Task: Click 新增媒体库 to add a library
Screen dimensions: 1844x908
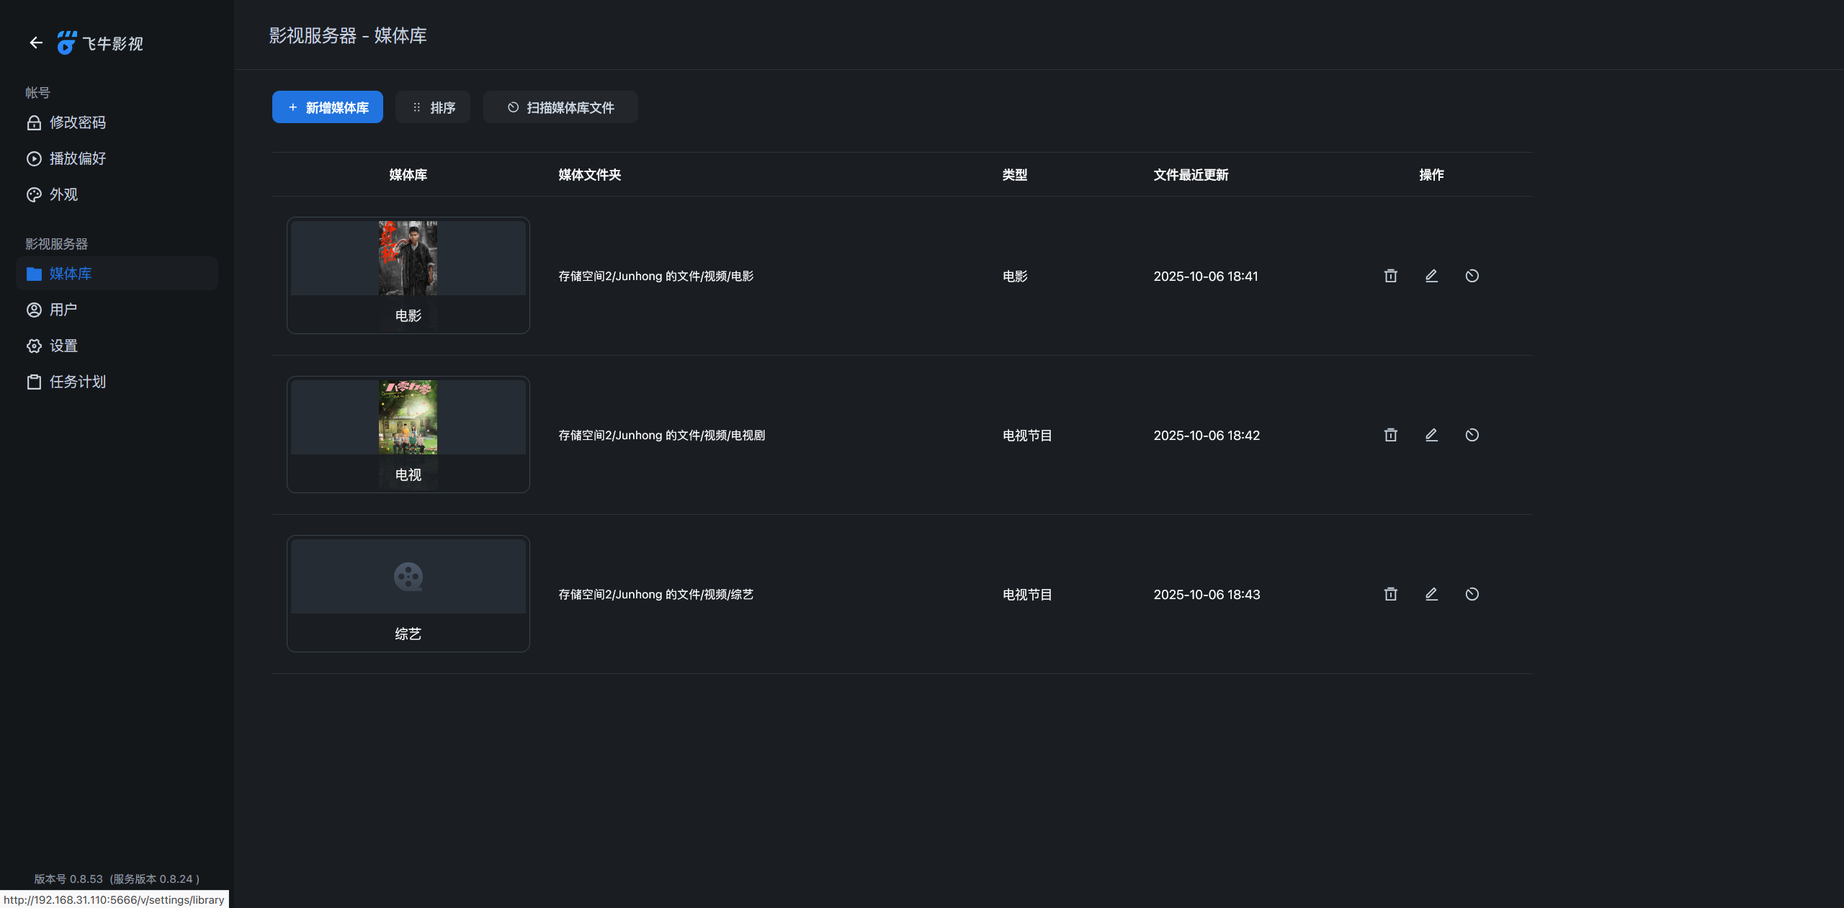Action: pyautogui.click(x=327, y=107)
